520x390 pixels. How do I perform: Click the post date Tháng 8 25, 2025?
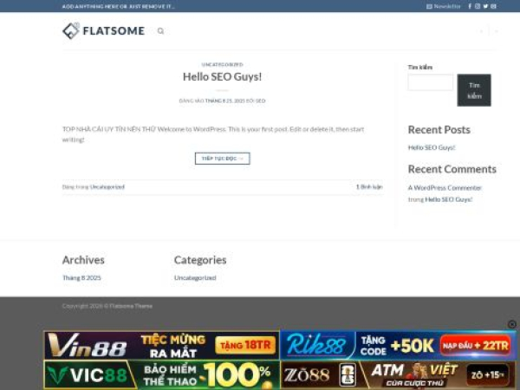click(224, 101)
